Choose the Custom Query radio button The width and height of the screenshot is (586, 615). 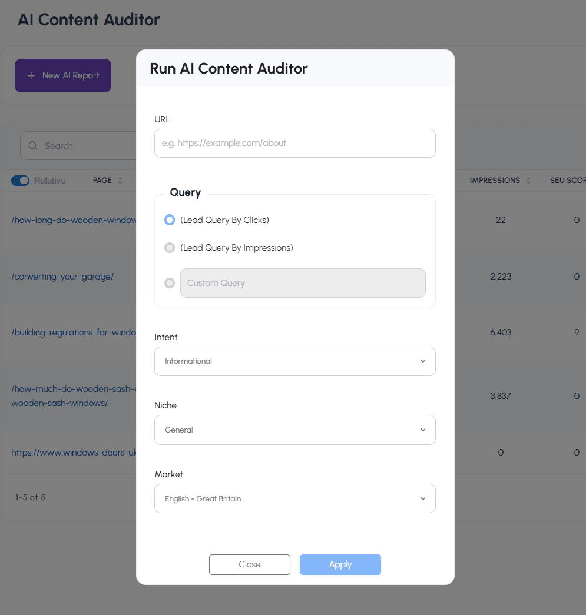(170, 283)
